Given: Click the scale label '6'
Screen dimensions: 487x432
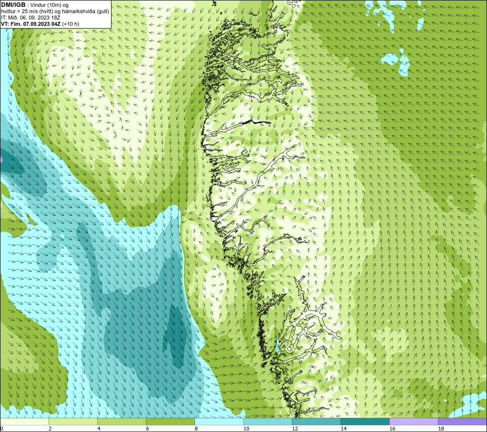Looking at the screenshot, I should [x=148, y=429].
